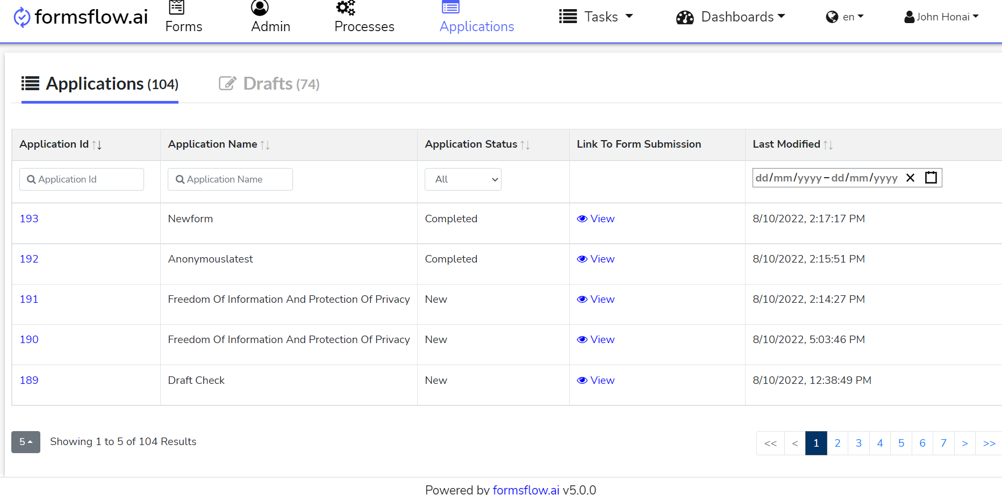This screenshot has width=1002, height=495.
Task: Go to pagination page 5
Action: (901, 443)
